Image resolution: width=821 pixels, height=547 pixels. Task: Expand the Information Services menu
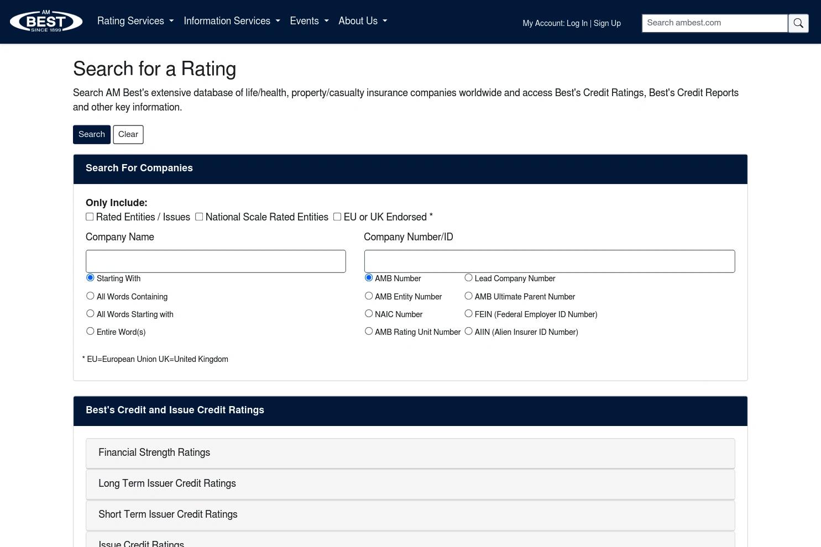(x=232, y=21)
